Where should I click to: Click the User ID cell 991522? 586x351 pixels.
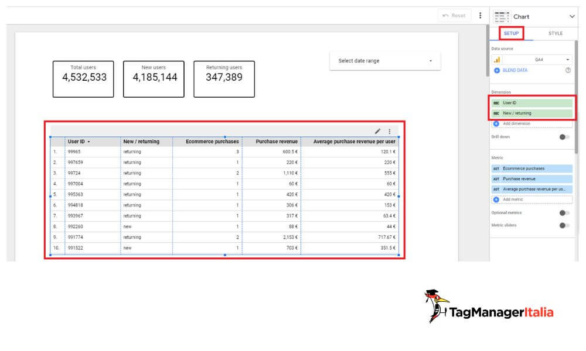[x=76, y=248]
